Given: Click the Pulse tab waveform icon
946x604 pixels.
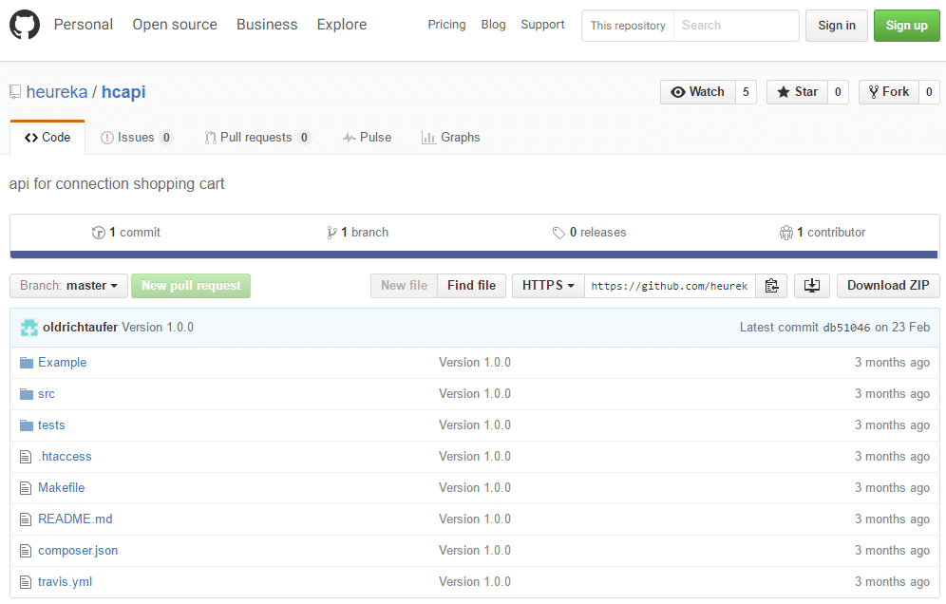Looking at the screenshot, I should pos(349,138).
